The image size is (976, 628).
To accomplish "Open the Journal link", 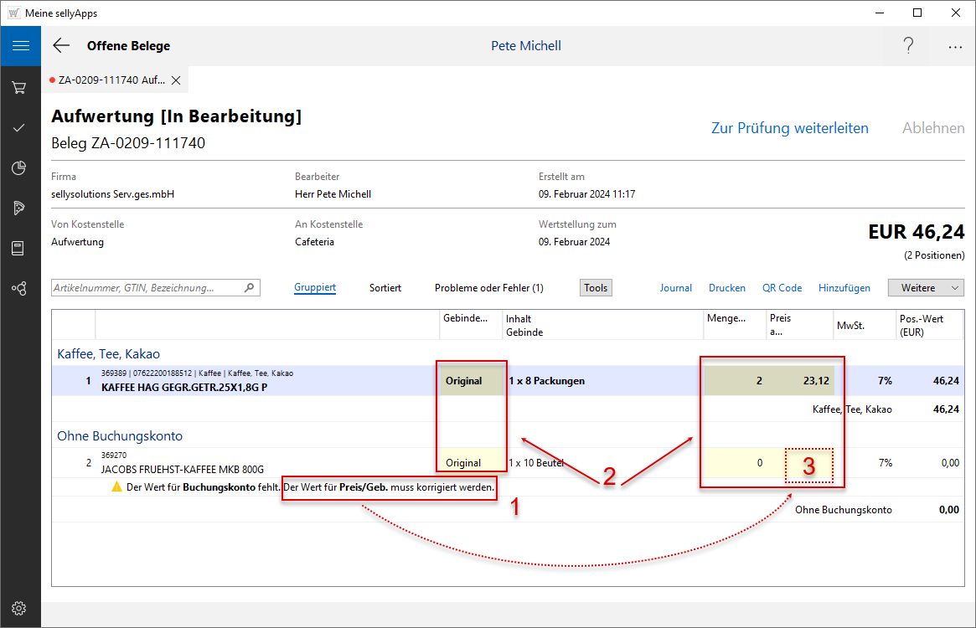I will click(x=675, y=287).
